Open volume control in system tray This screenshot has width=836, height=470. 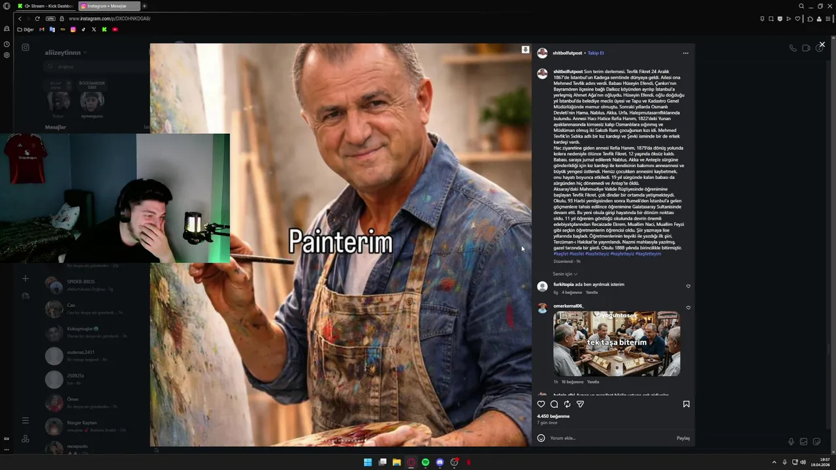pos(803,462)
